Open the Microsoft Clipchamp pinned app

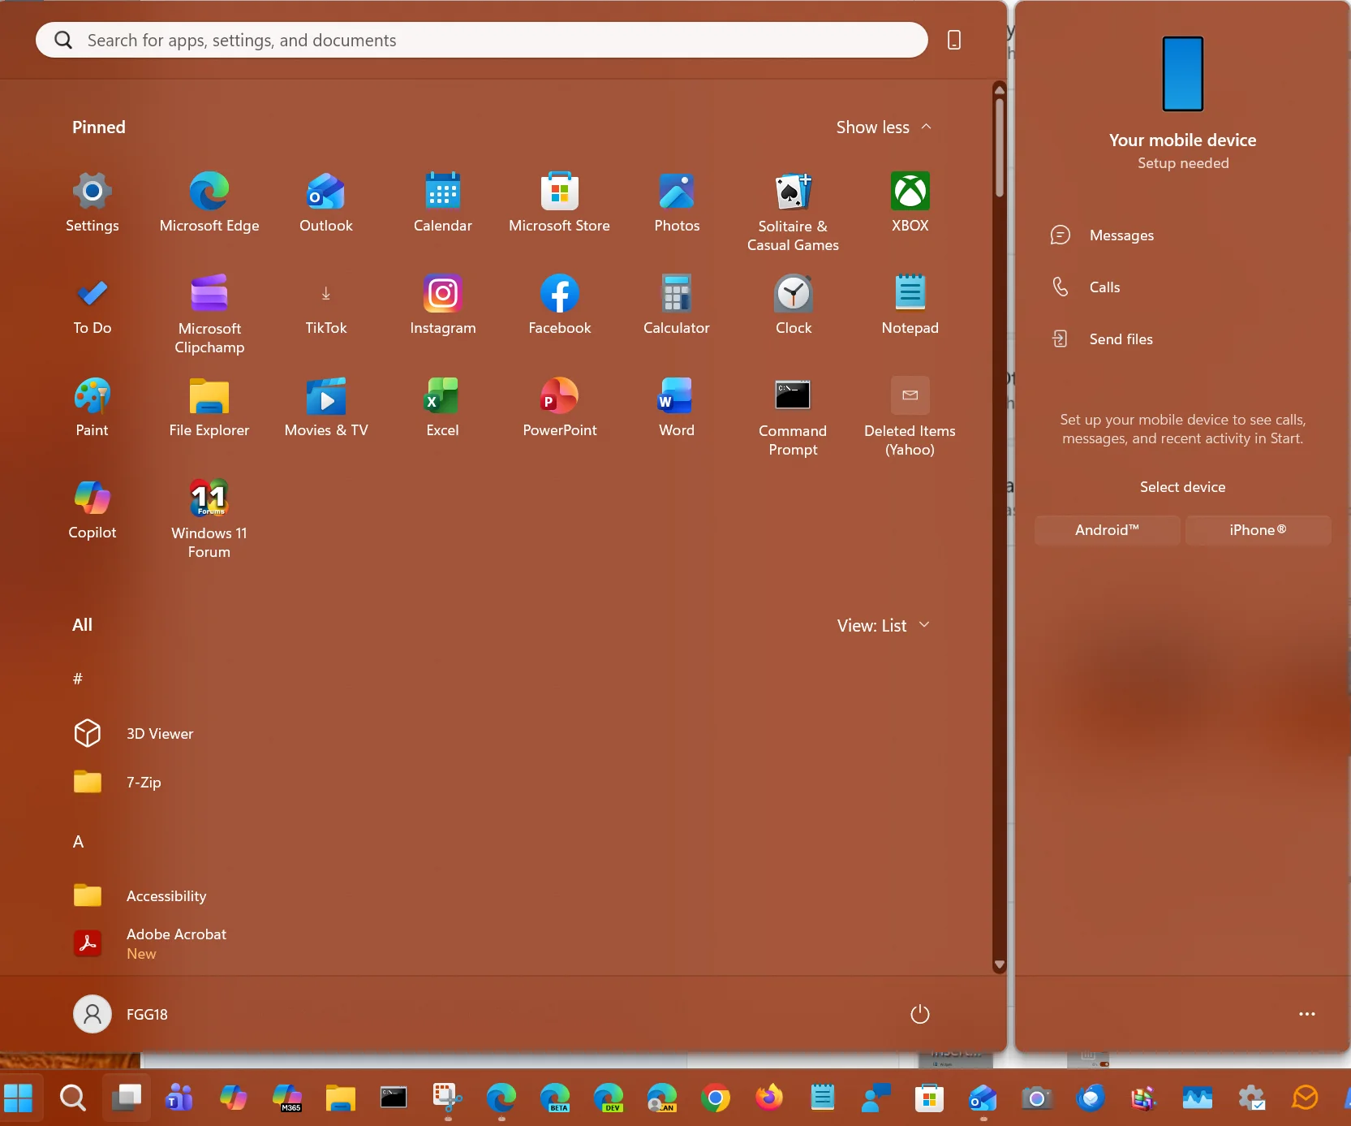(209, 314)
